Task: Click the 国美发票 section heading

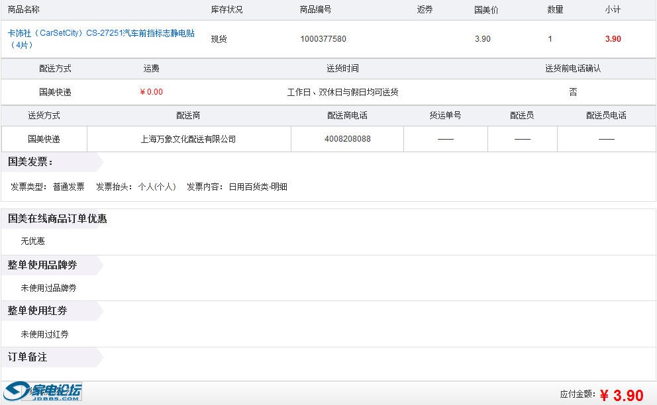Action: [x=30, y=161]
